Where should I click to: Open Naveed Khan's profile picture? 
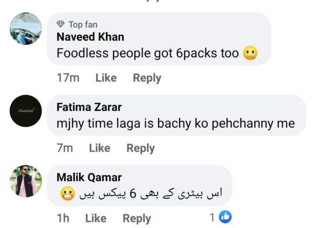click(26, 28)
